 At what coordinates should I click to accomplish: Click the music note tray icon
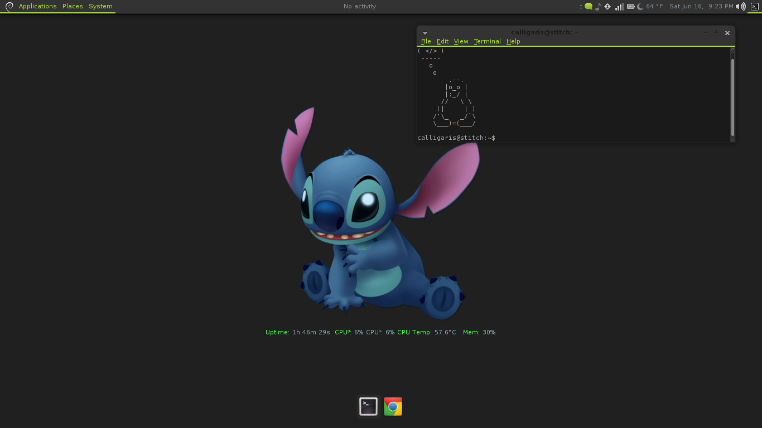tap(598, 7)
